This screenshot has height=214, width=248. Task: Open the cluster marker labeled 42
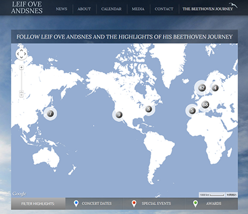[x=202, y=88]
